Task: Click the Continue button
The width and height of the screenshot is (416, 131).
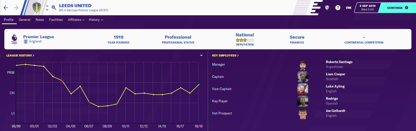Action: [397, 8]
